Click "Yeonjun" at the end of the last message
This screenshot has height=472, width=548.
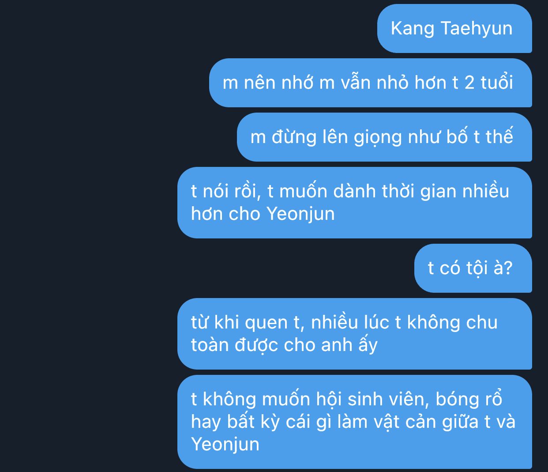[x=225, y=444]
